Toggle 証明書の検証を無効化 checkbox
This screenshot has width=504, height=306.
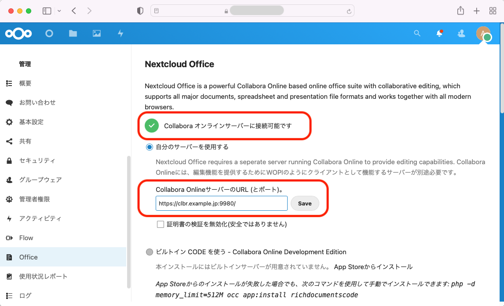tap(161, 224)
